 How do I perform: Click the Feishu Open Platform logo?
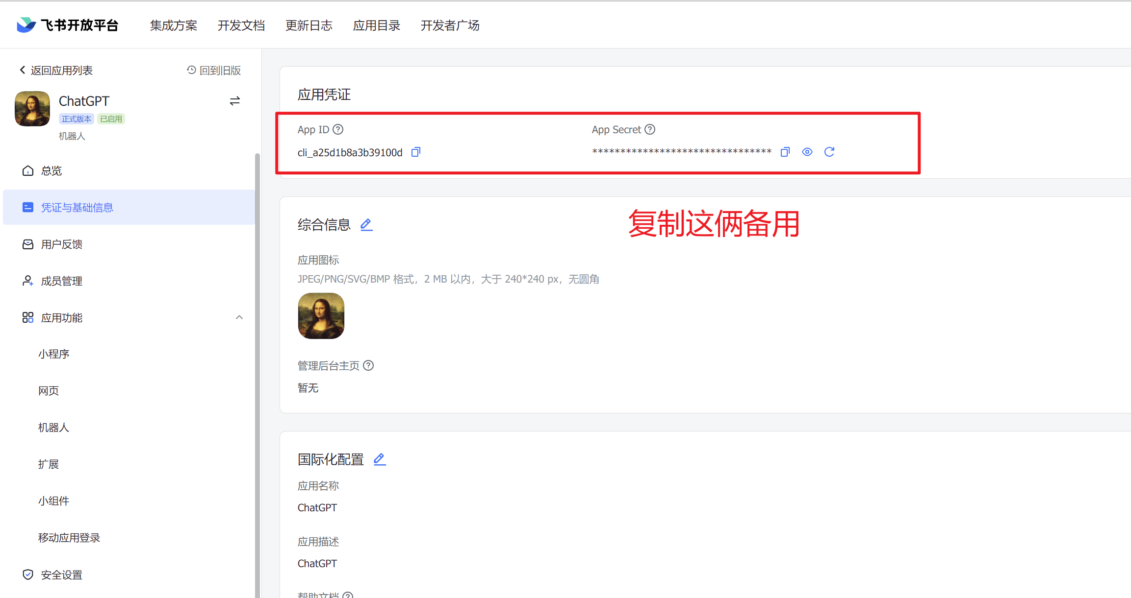pos(68,25)
